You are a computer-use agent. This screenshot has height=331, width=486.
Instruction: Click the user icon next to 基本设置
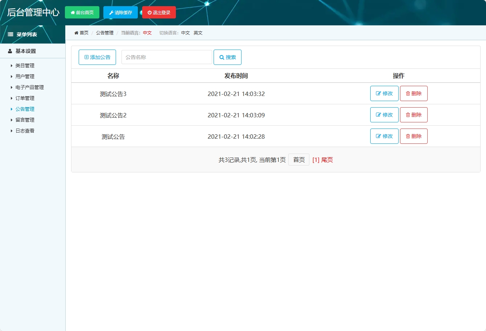[x=9, y=51]
